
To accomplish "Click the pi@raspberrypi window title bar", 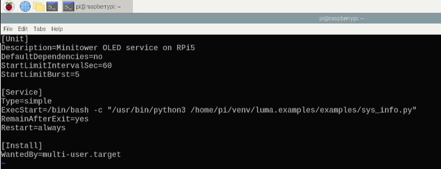I will point(220,19).
